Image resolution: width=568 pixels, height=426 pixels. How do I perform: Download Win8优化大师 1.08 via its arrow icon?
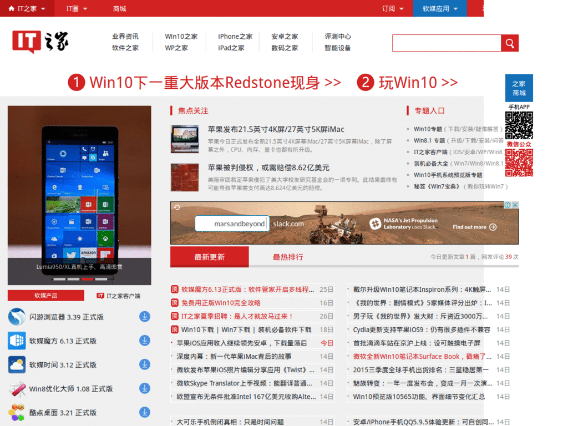(145, 388)
